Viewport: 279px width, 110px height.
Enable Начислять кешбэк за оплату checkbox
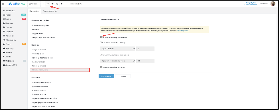[101, 42]
